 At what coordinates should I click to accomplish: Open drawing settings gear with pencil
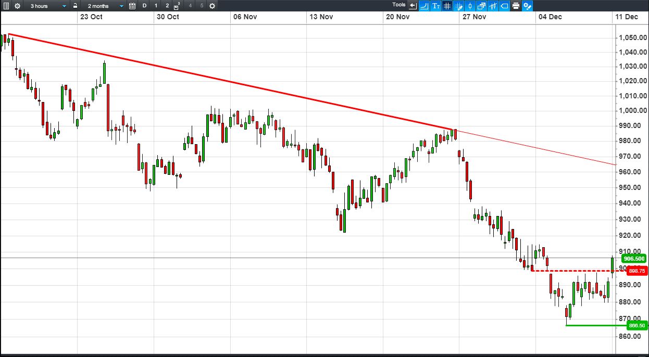(527, 6)
